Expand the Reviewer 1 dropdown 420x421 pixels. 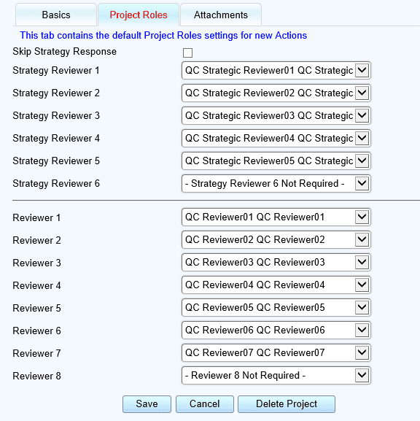point(276,217)
